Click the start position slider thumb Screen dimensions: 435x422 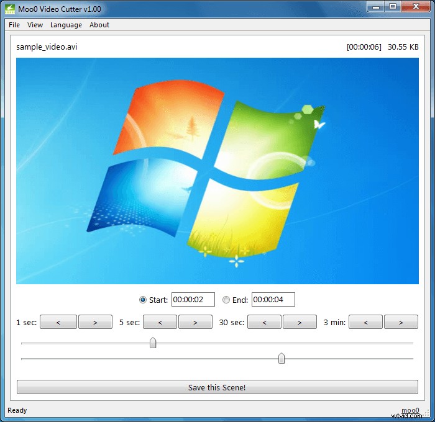point(153,343)
